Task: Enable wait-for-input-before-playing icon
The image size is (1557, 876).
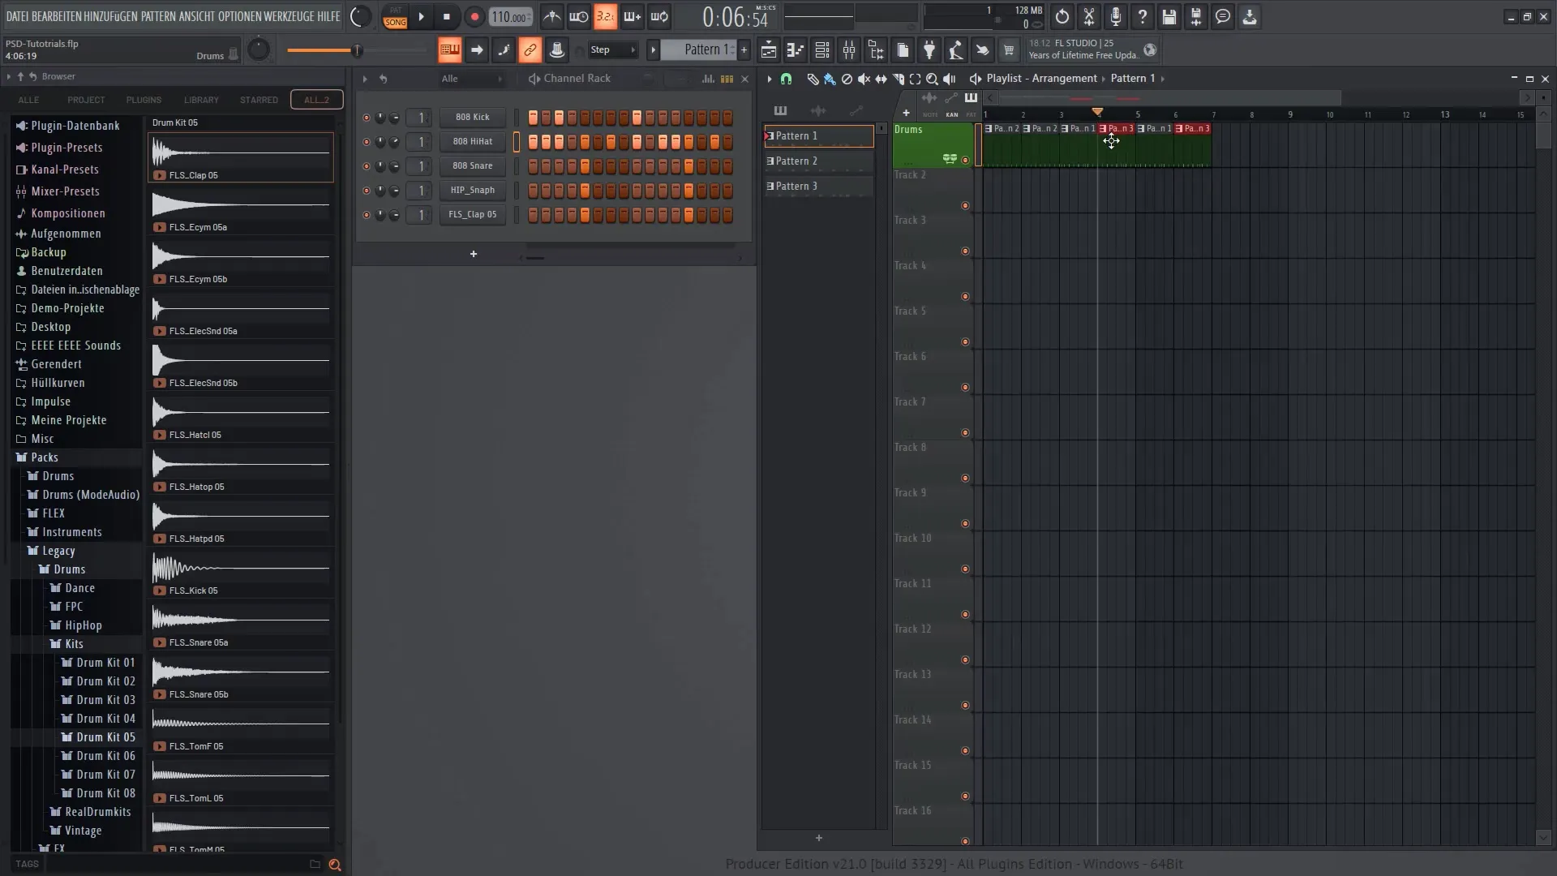Action: (x=578, y=16)
